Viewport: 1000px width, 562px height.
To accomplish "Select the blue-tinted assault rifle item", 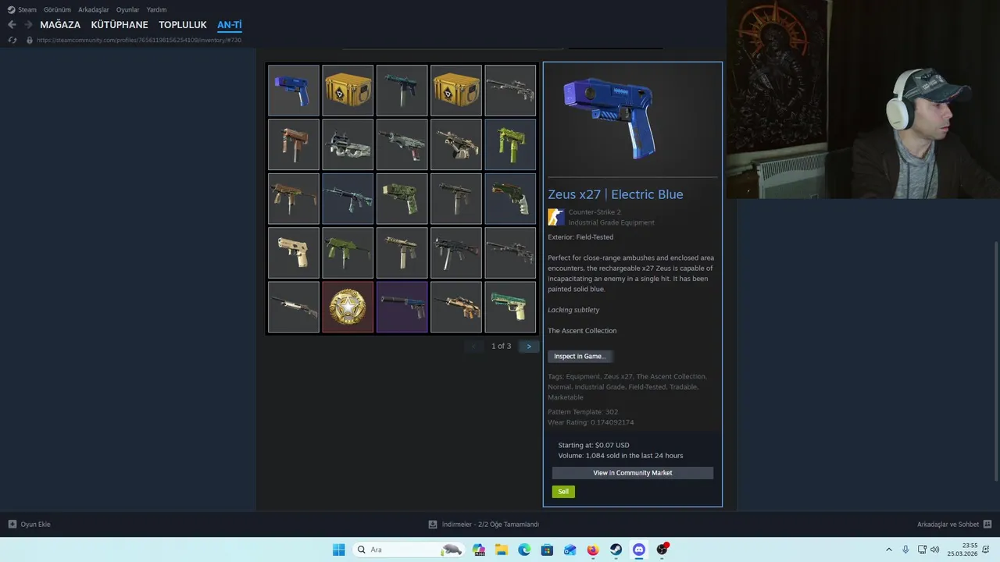I will [348, 198].
